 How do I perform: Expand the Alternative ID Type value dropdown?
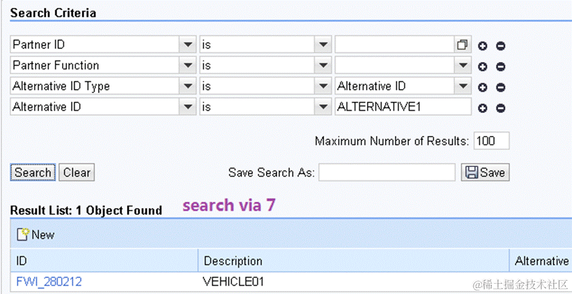463,87
